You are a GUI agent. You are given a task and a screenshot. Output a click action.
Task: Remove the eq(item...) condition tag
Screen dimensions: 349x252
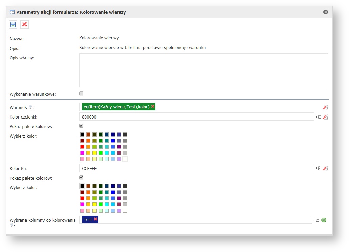tap(153, 107)
